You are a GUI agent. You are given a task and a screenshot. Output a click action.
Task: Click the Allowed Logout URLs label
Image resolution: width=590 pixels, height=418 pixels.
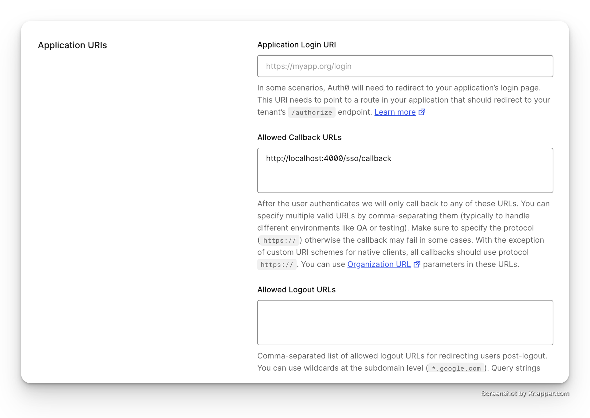coord(296,290)
